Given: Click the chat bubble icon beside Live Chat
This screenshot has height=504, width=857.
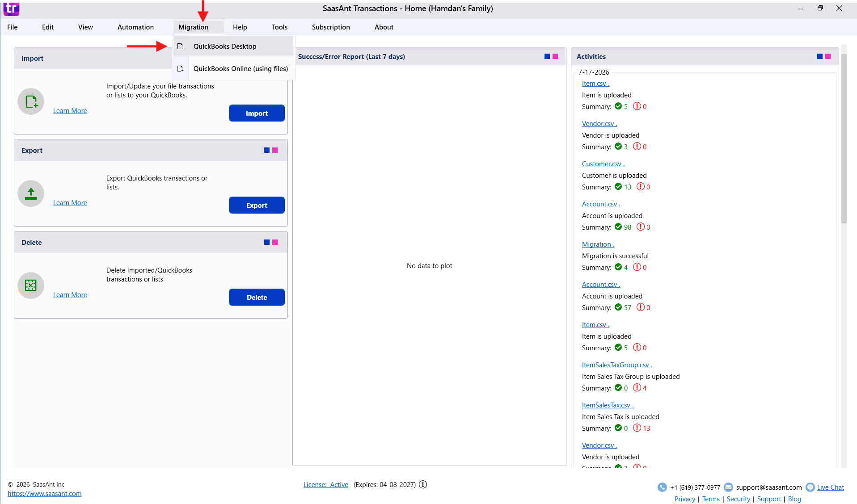Looking at the screenshot, I should pyautogui.click(x=810, y=487).
